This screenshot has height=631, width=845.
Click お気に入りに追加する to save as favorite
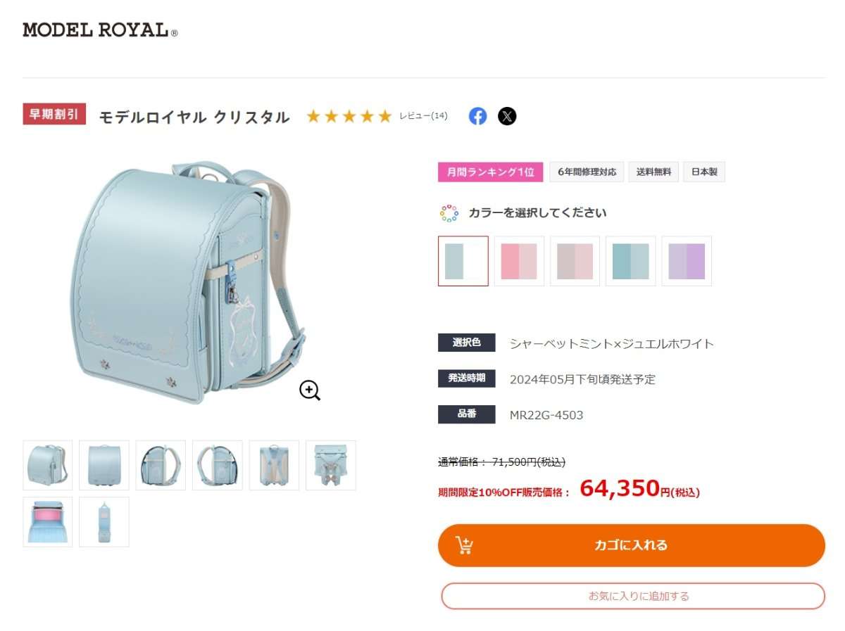tap(632, 595)
